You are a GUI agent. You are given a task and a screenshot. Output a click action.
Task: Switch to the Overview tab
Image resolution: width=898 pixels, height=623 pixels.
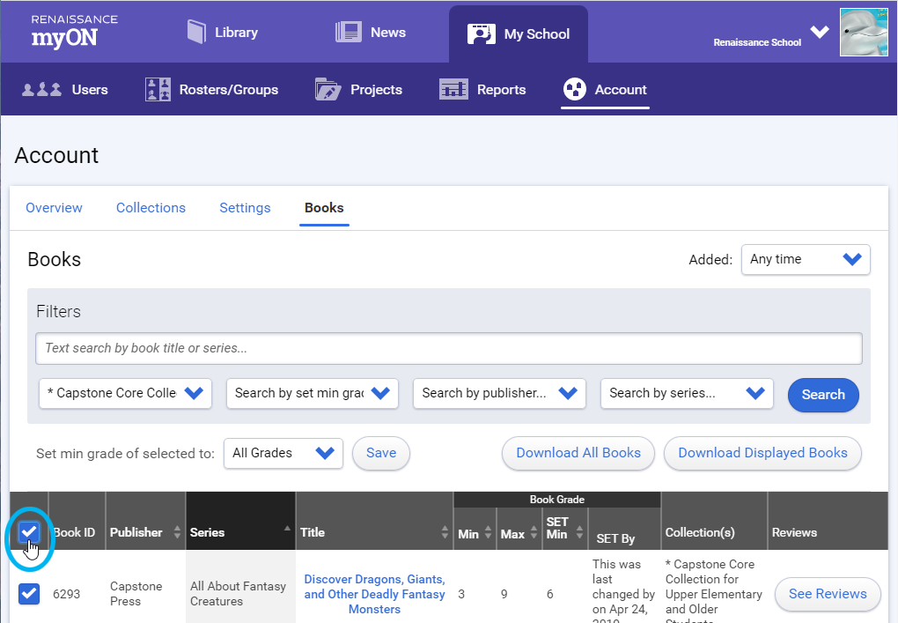click(x=54, y=208)
